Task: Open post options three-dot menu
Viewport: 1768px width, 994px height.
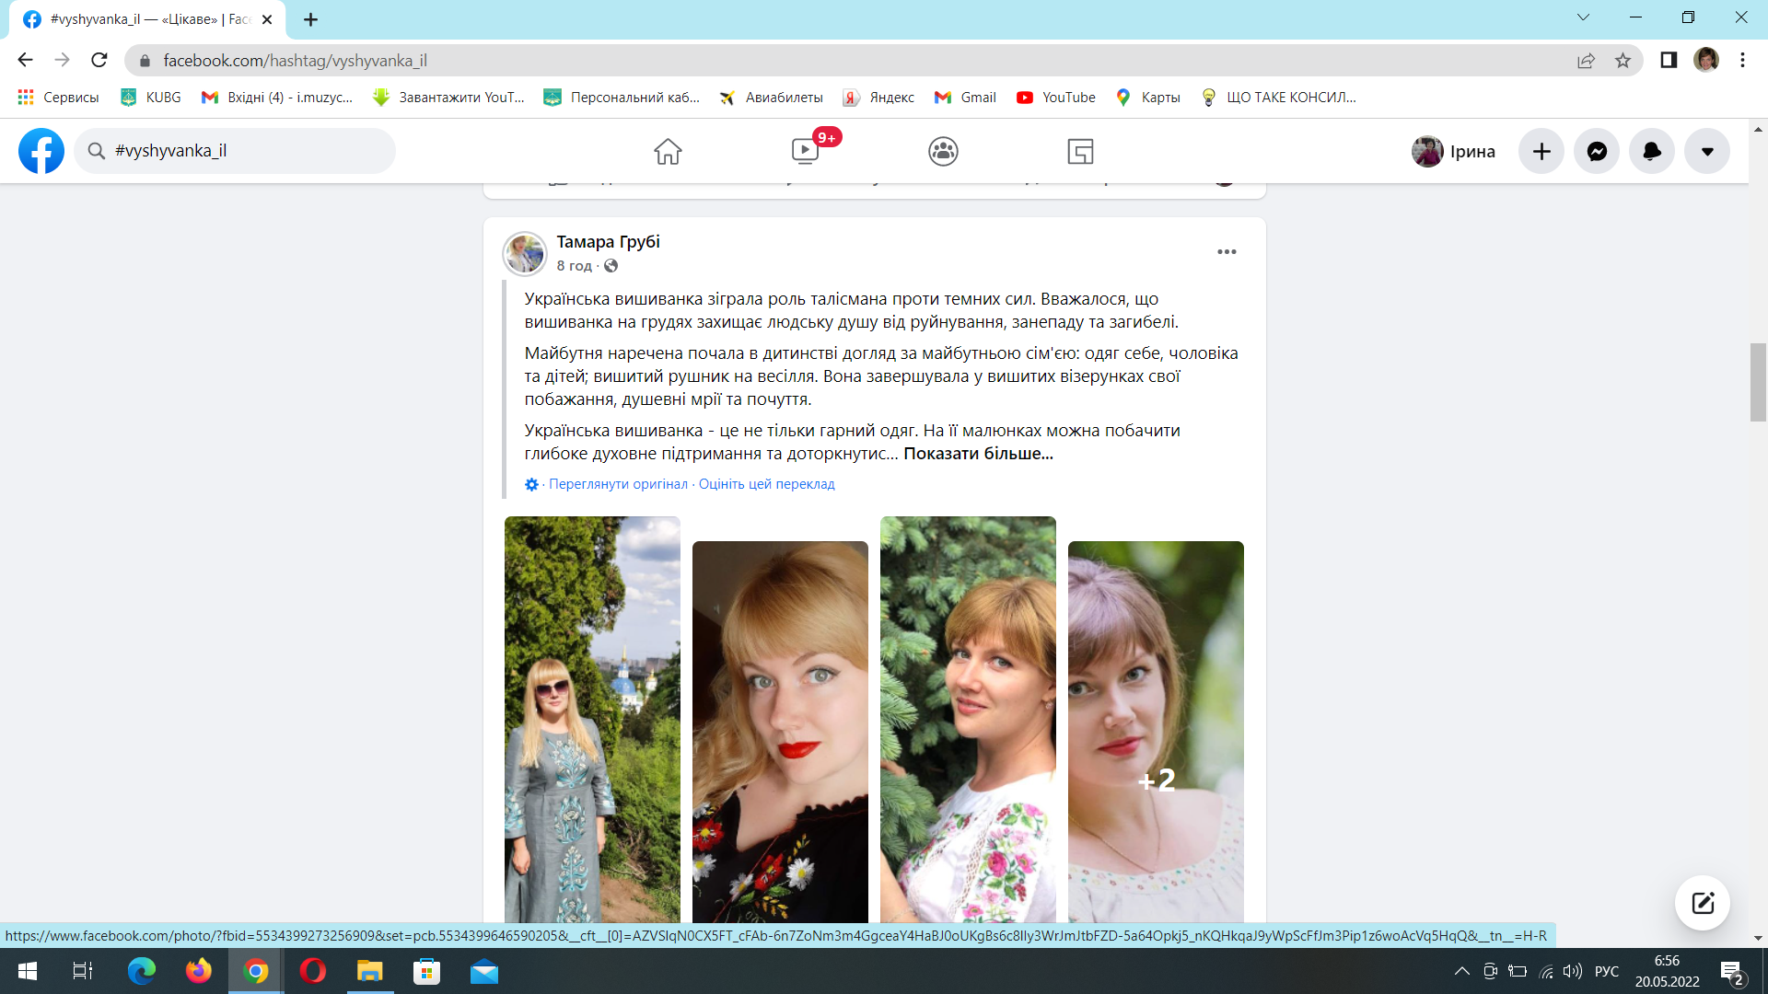Action: point(1227,251)
